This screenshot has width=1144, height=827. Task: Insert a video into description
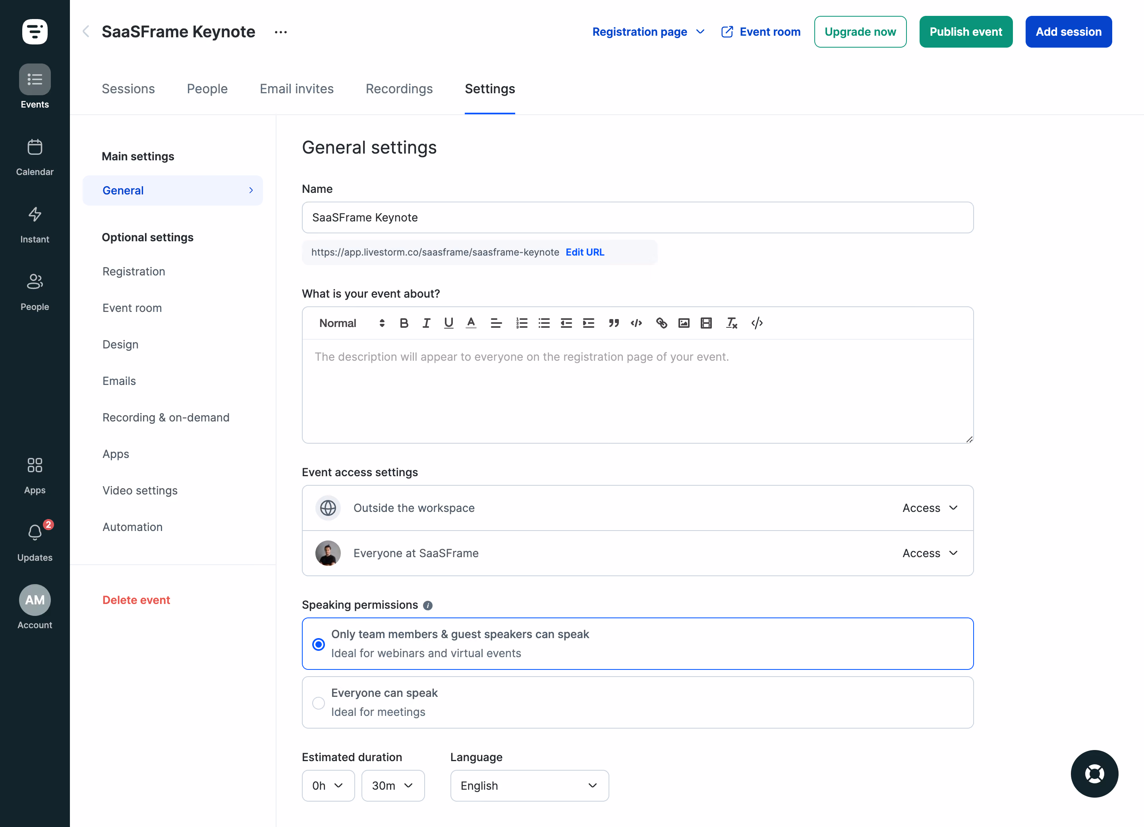coord(706,323)
